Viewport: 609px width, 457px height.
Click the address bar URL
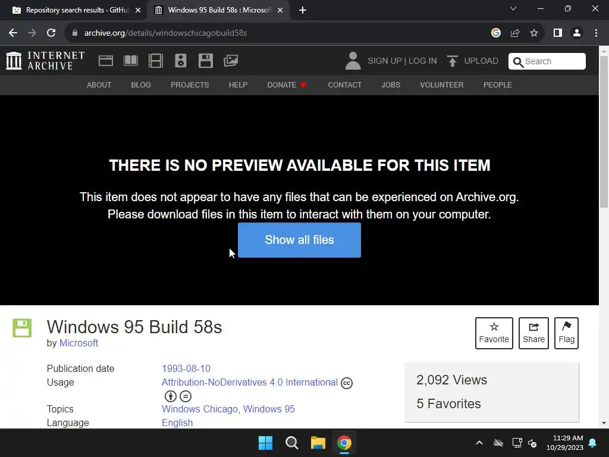point(165,33)
